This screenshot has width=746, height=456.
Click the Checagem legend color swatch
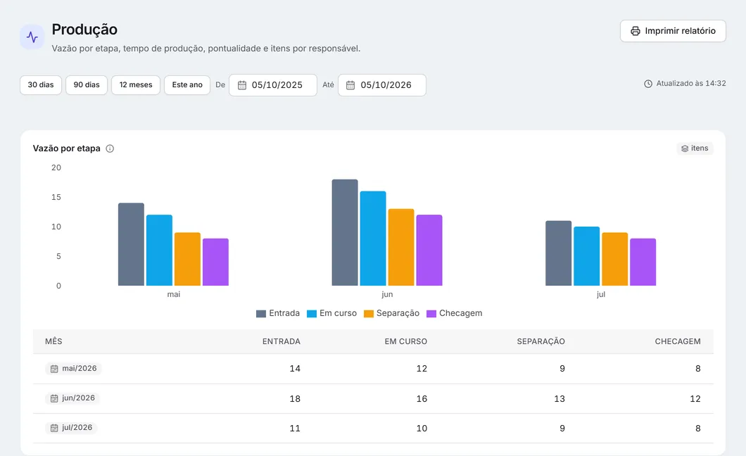tap(431, 313)
